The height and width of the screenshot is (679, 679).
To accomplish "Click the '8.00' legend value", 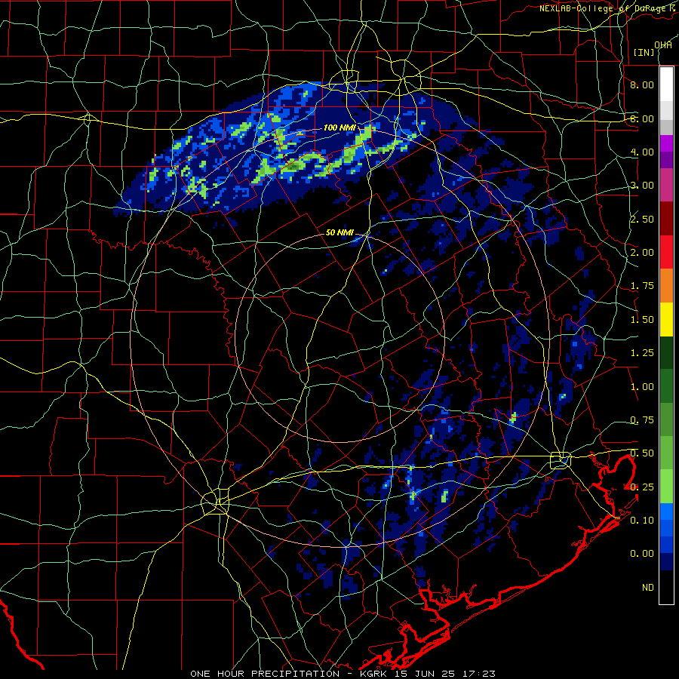I will coord(642,84).
